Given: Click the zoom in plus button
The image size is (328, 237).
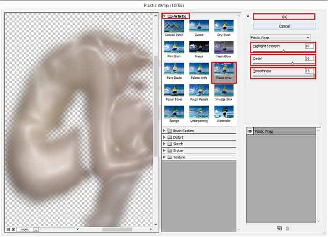Looking at the screenshot, I should click(14, 230).
